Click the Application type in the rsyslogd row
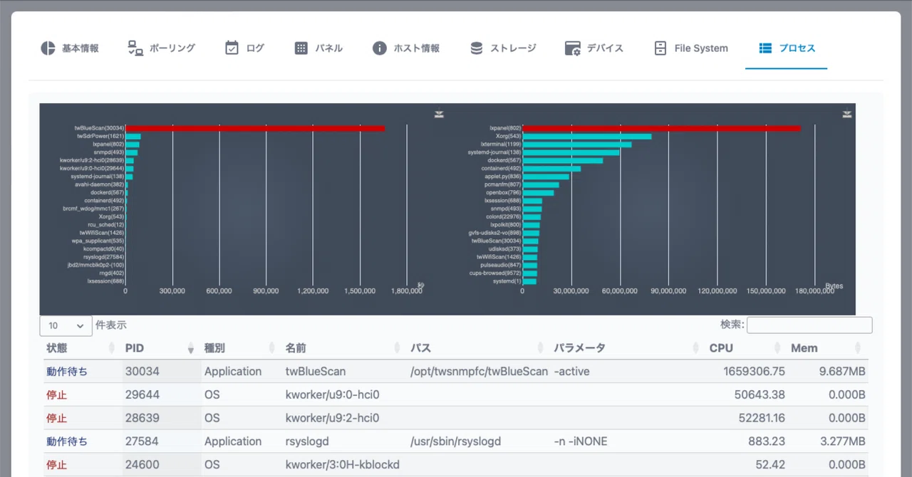912x477 pixels. (233, 441)
